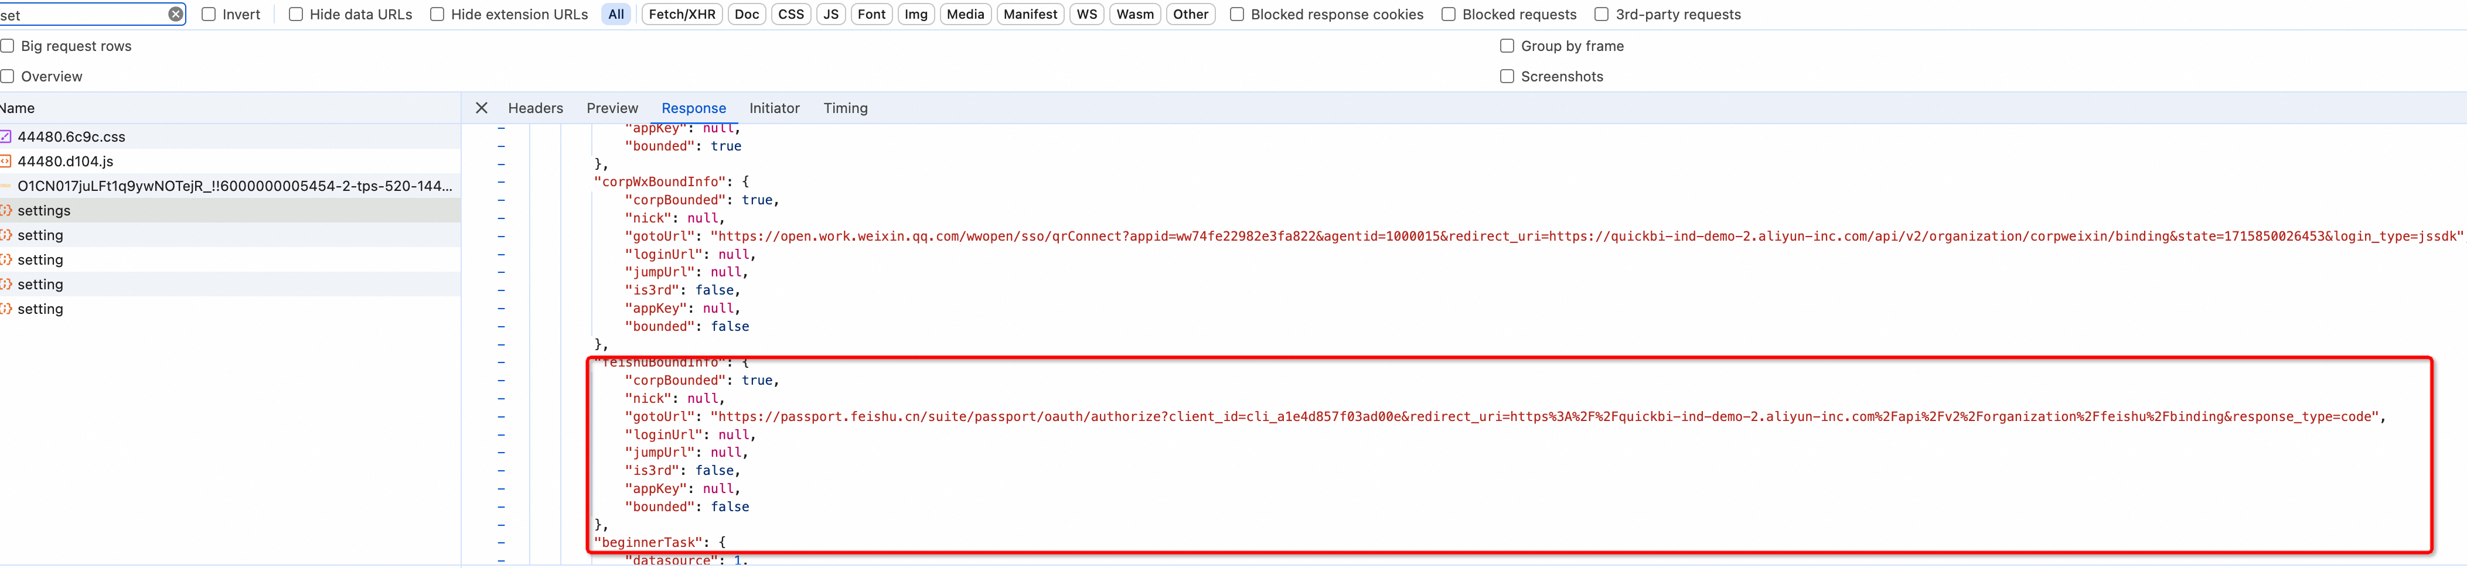This screenshot has height=568, width=2467.
Task: Close the request details panel
Action: [482, 108]
